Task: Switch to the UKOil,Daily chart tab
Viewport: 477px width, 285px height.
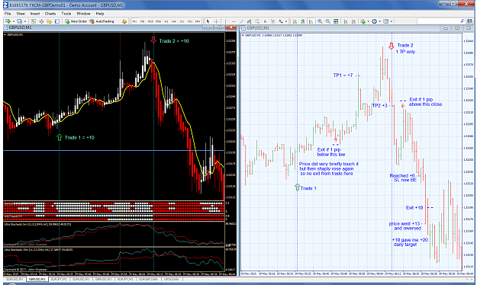Action: [x=172, y=279]
